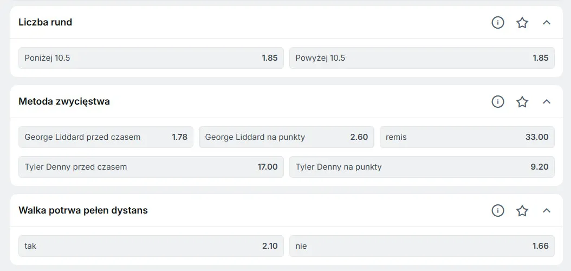Collapse Walka potrwa pełen dystans section
The width and height of the screenshot is (571, 271).
pos(547,211)
